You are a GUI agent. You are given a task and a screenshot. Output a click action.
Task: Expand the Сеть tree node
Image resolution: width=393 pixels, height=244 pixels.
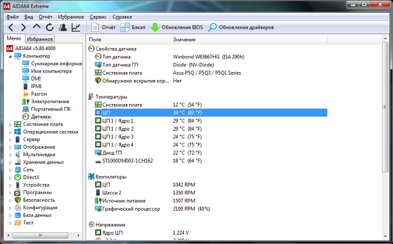coord(10,170)
